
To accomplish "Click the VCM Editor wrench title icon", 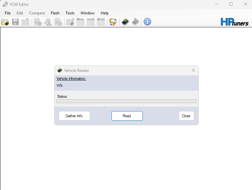I will click(5, 4).
